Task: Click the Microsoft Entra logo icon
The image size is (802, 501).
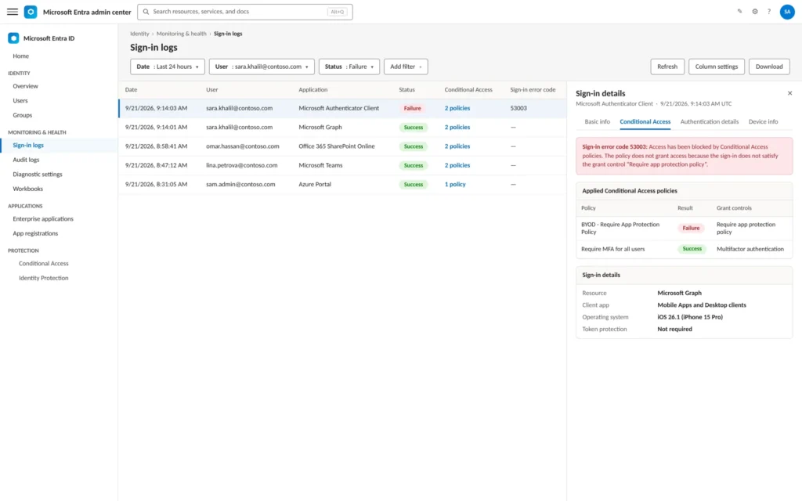Action: pyautogui.click(x=31, y=12)
